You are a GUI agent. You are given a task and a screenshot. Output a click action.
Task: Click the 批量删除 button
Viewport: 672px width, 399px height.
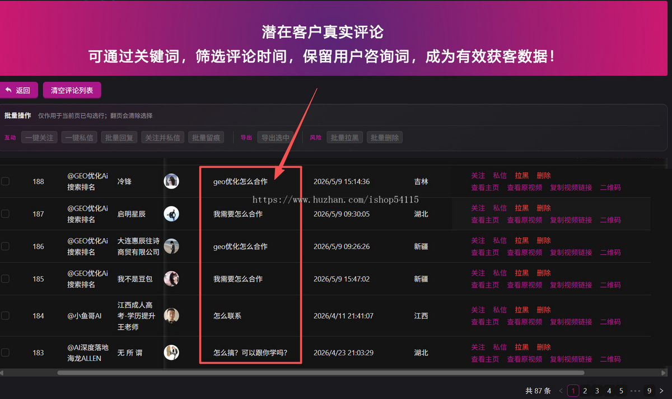pyautogui.click(x=385, y=138)
